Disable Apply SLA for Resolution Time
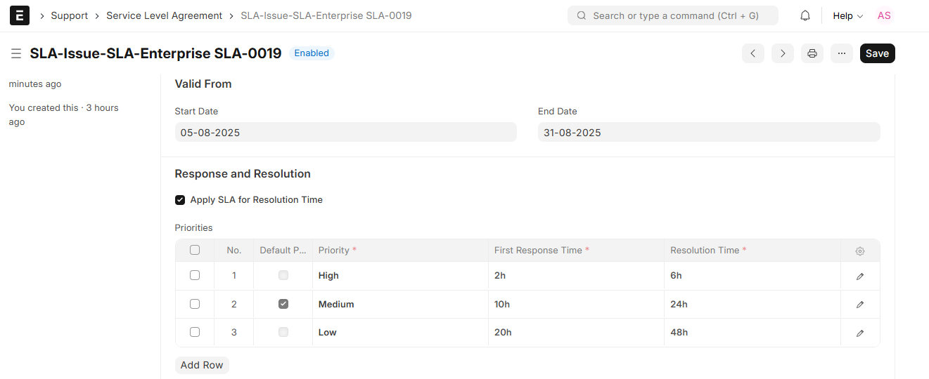The width and height of the screenshot is (929, 379). pyautogui.click(x=180, y=200)
